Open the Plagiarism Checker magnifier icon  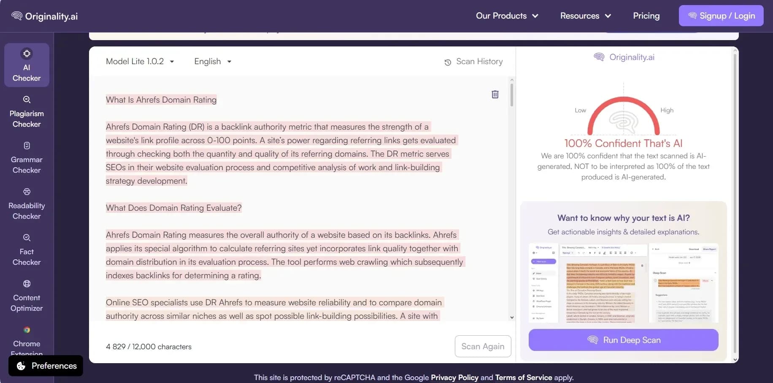pos(27,100)
